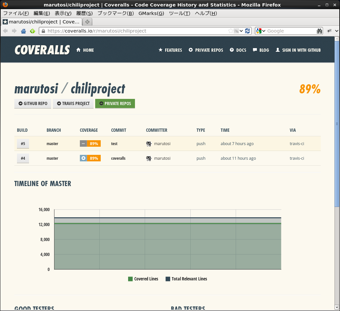The width and height of the screenshot is (340, 311).
Task: Click the 89% badge of build #5
Action: [x=94, y=143]
